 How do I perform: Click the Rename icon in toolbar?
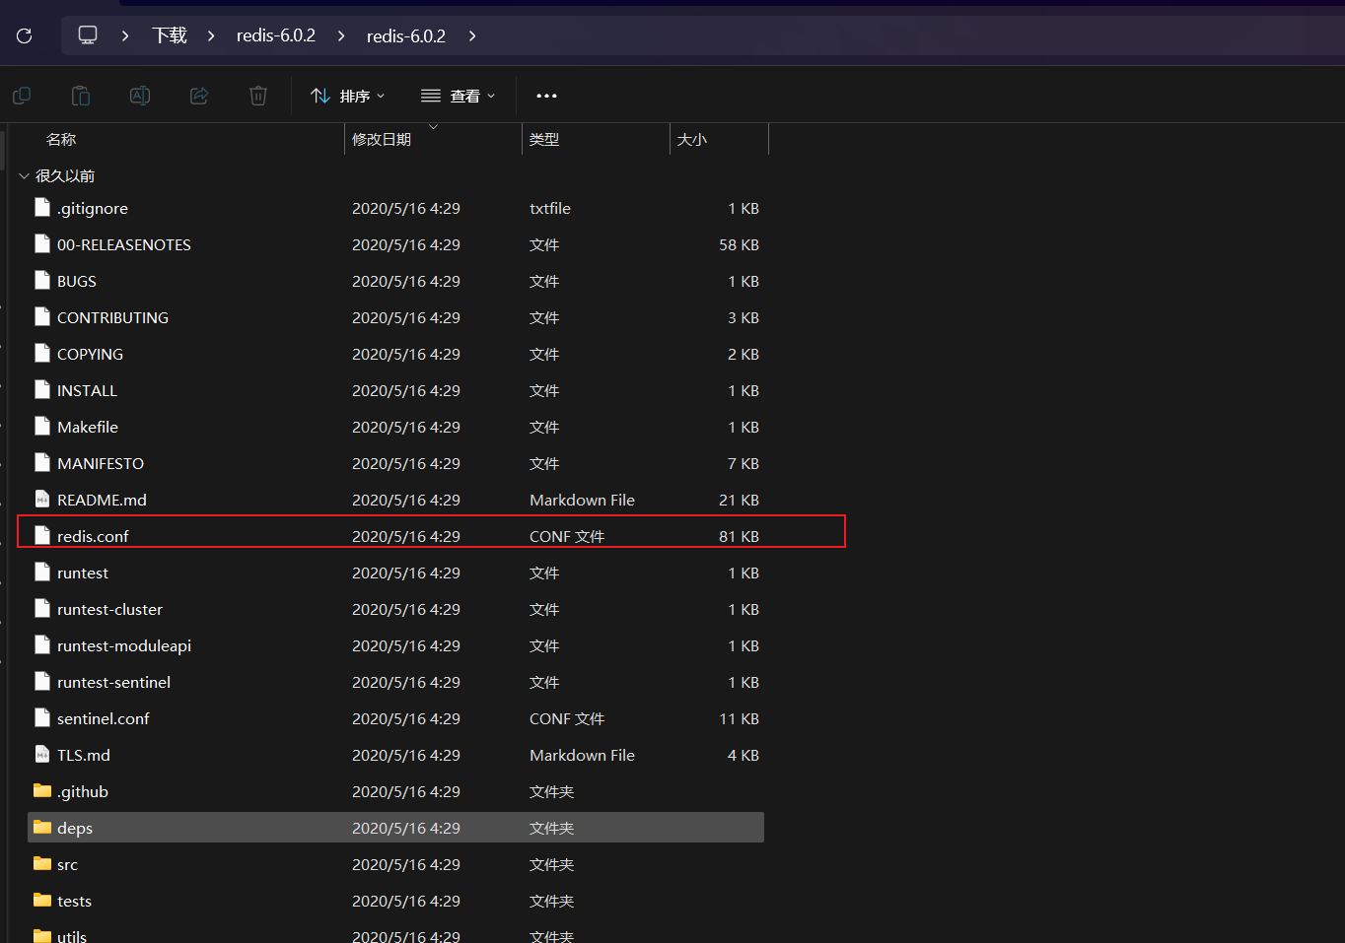140,96
